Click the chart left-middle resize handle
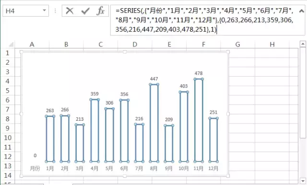The height and width of the screenshot is (185, 307). (x=21, y=114)
